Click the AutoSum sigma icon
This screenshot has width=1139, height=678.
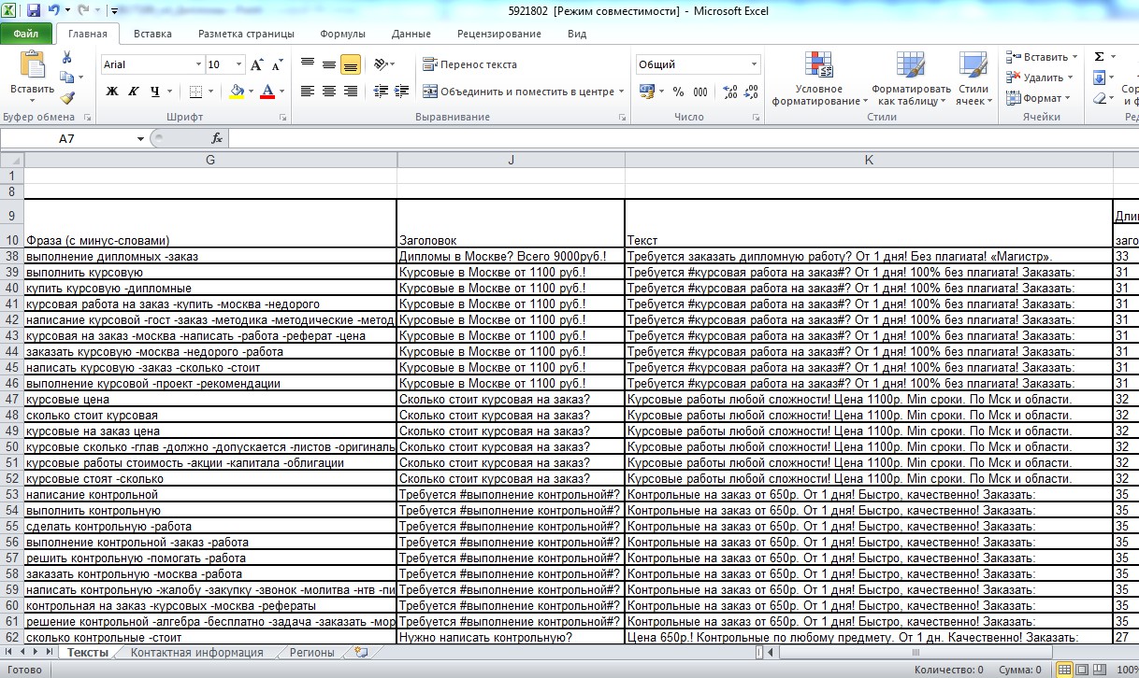(x=1100, y=57)
